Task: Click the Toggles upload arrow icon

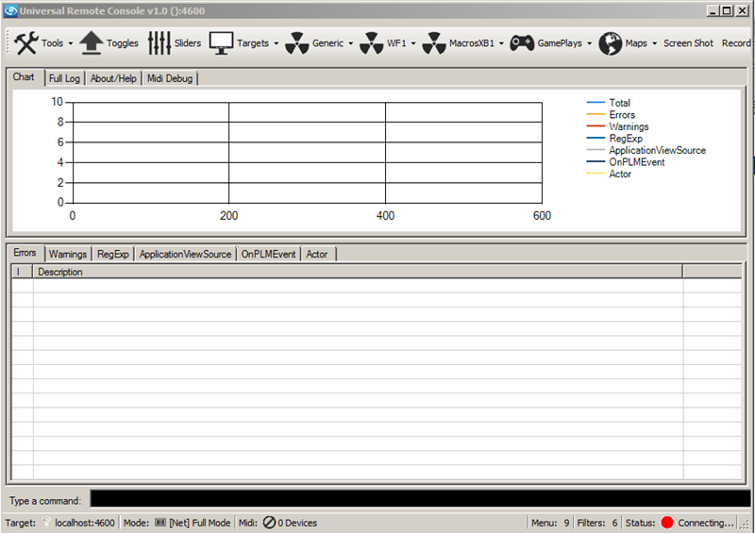Action: pos(91,42)
